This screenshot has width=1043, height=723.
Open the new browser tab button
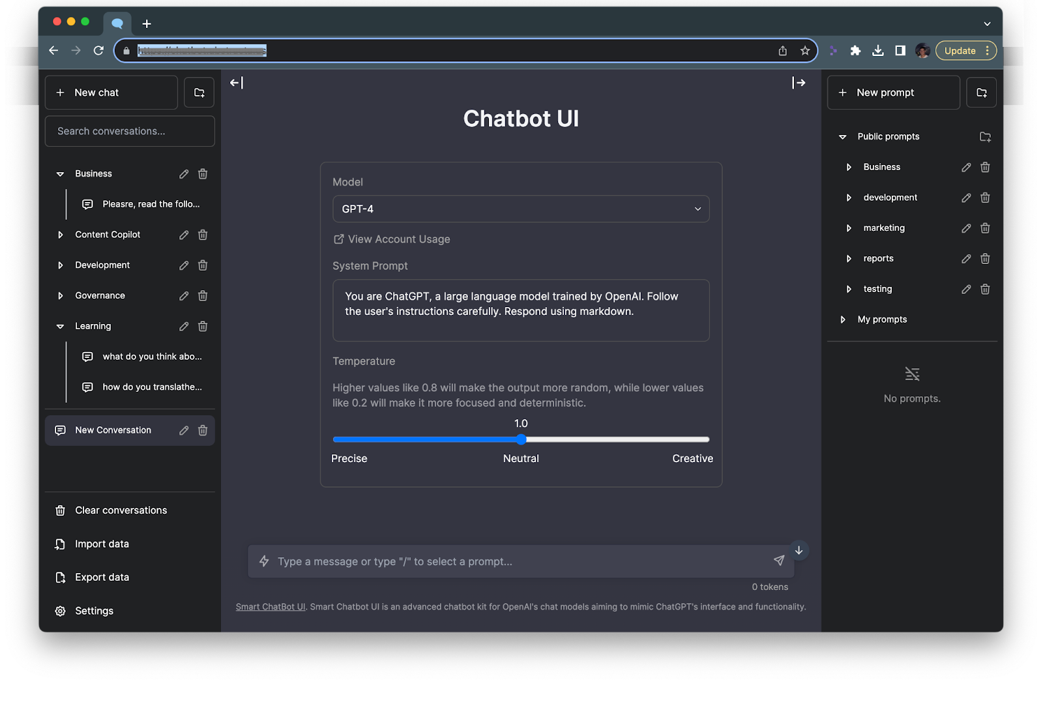click(x=147, y=23)
